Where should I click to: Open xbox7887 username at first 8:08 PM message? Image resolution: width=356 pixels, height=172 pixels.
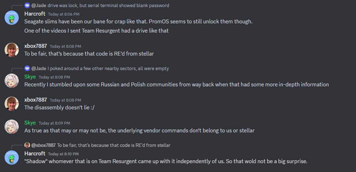click(x=36, y=46)
